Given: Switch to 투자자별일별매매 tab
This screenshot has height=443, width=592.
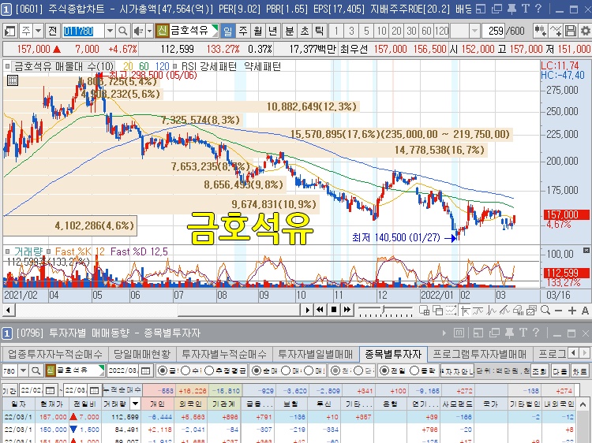Looking at the screenshot, I should (x=315, y=354).
